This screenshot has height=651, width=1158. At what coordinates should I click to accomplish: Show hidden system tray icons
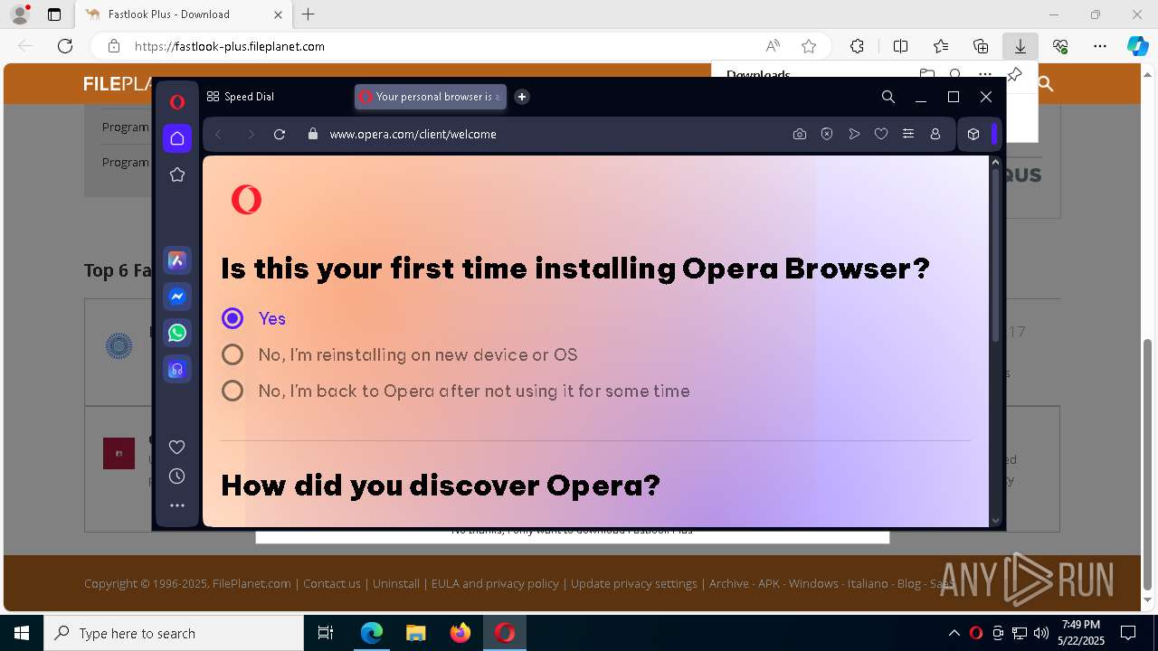coord(954,633)
